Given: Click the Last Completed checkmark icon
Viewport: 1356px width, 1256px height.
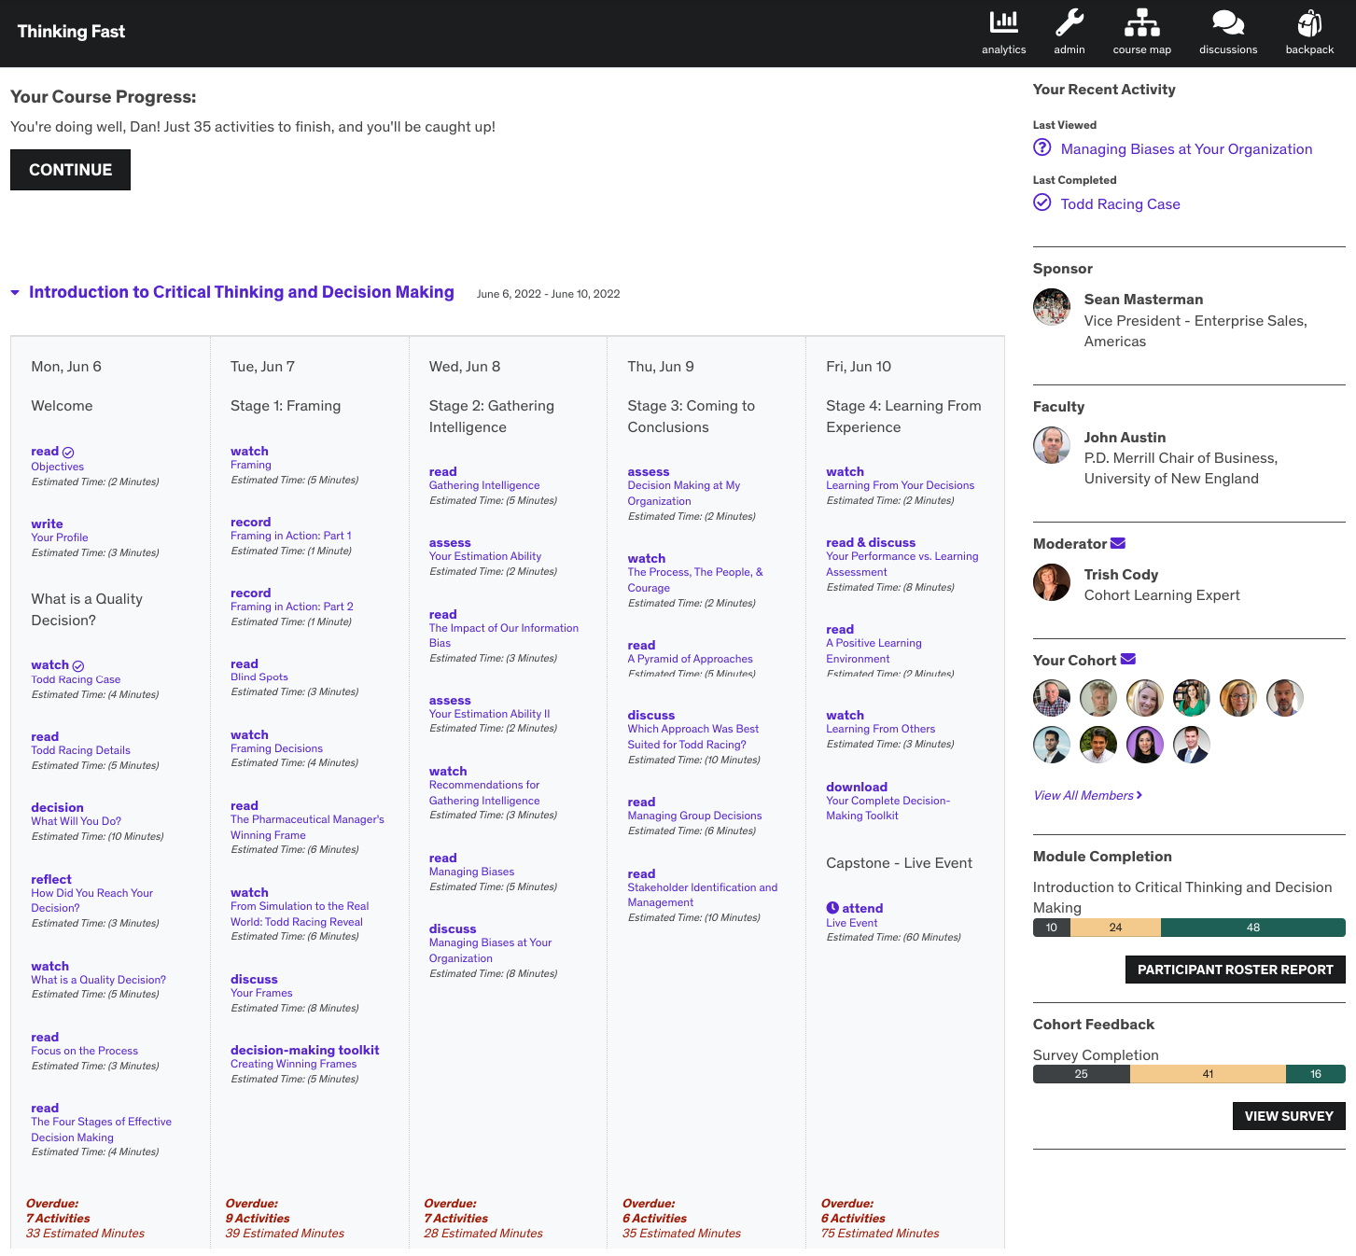Looking at the screenshot, I should (1042, 202).
